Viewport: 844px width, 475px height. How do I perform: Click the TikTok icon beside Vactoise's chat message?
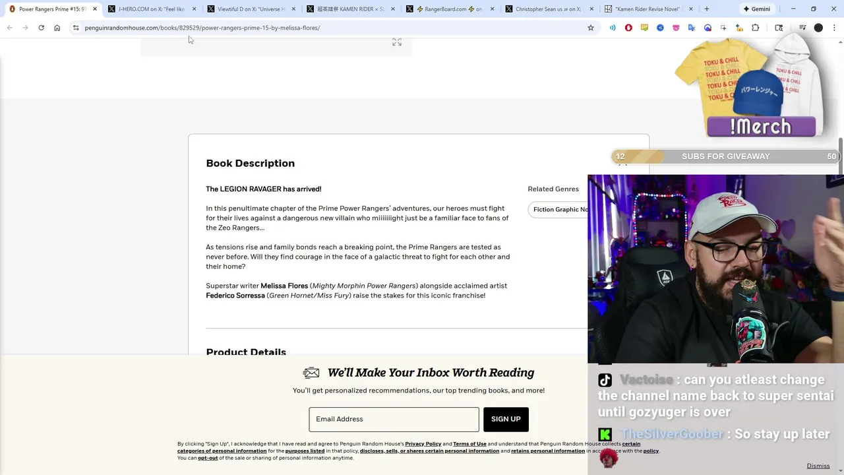pos(605,380)
